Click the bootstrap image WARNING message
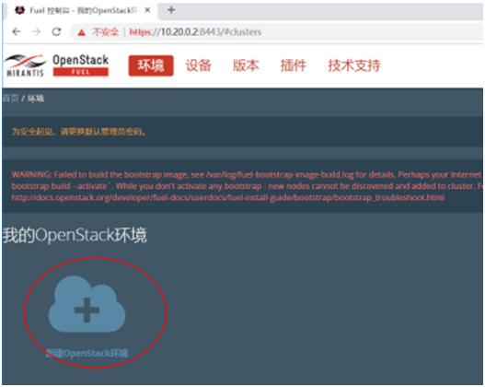The image size is (485, 387). [x=247, y=186]
